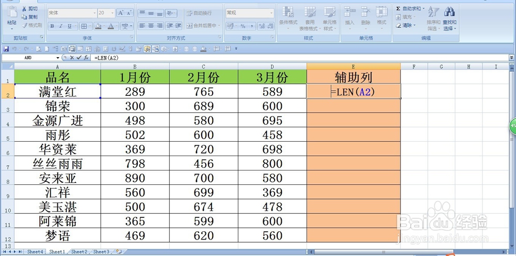Click the cell borders icon
This screenshot has height=256, width=516.
[x=84, y=26]
